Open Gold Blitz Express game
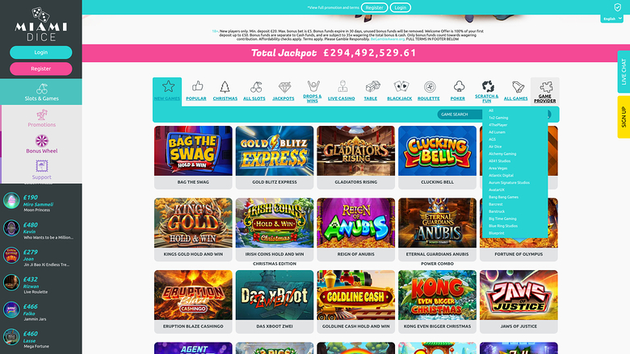 (275, 157)
